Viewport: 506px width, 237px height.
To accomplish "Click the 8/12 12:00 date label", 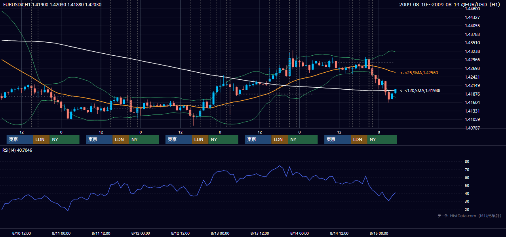I will (180, 233).
